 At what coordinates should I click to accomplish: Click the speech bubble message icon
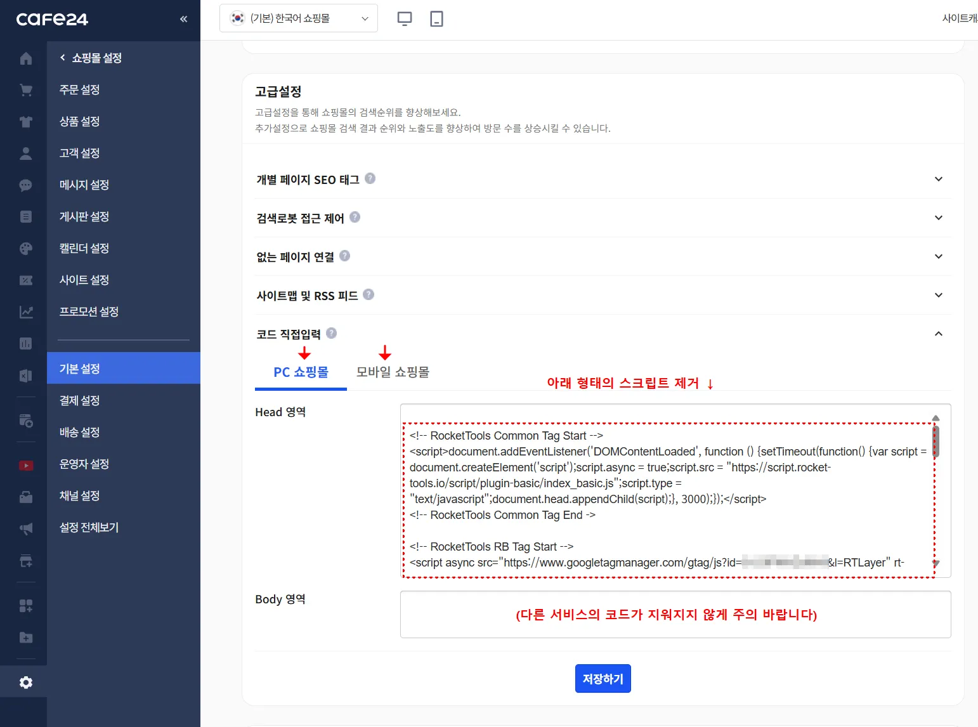click(x=26, y=185)
